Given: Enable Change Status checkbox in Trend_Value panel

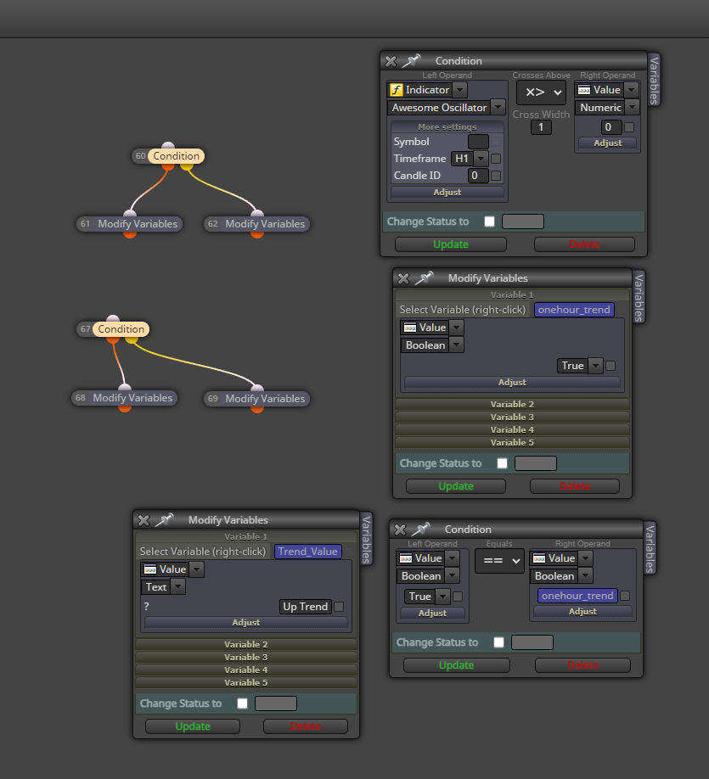Looking at the screenshot, I should click(x=242, y=703).
